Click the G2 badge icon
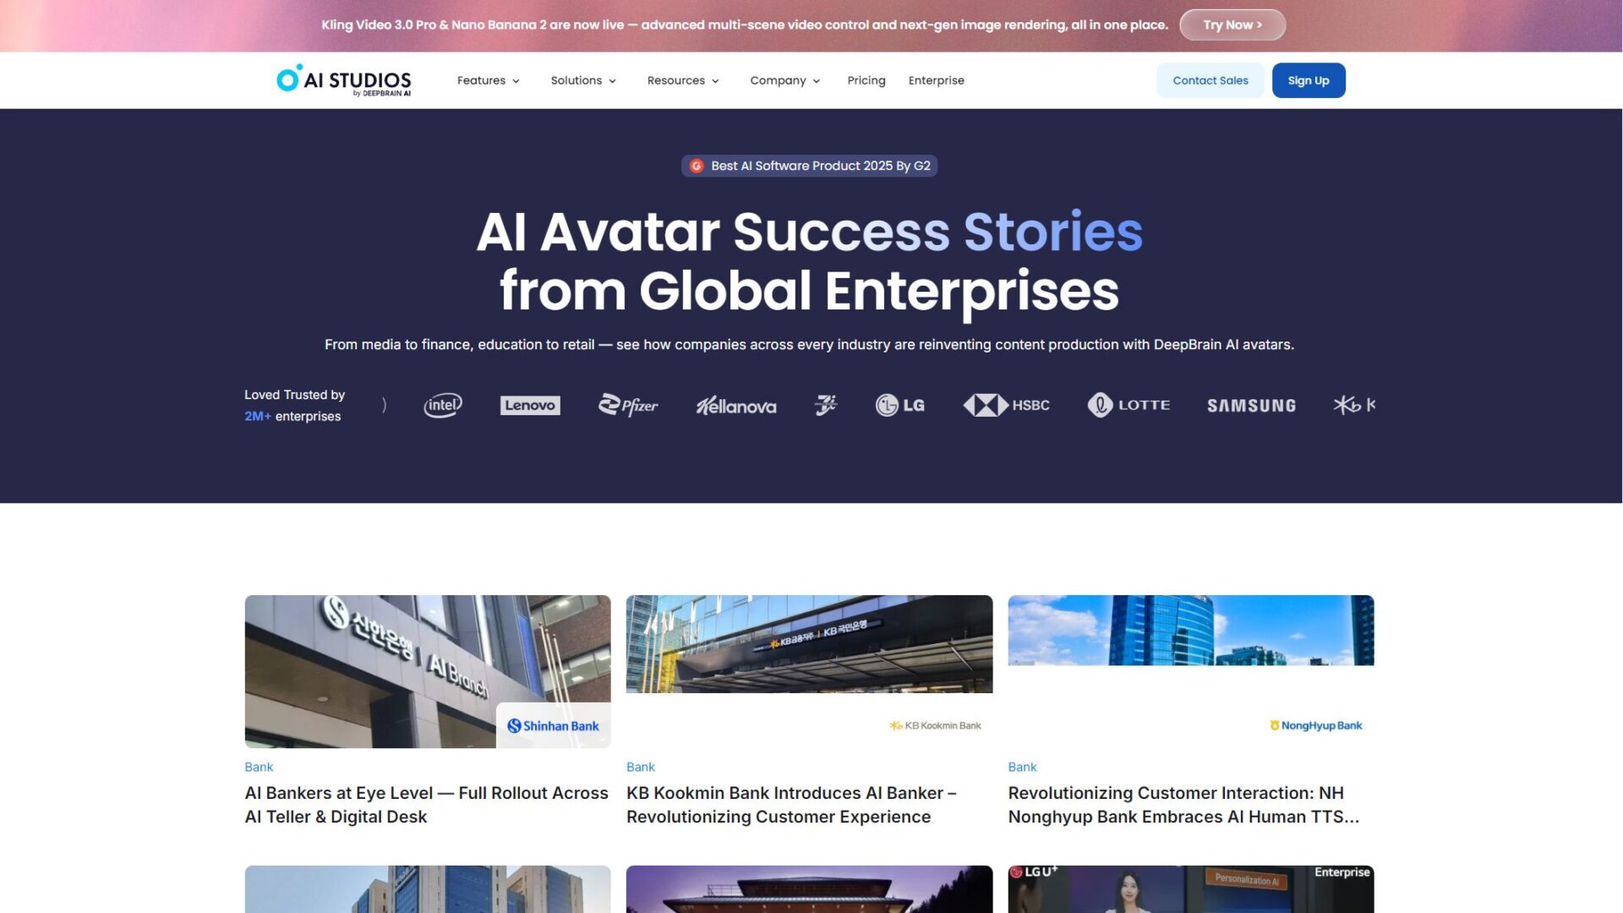Viewport: 1623px width, 913px height. pos(697,166)
